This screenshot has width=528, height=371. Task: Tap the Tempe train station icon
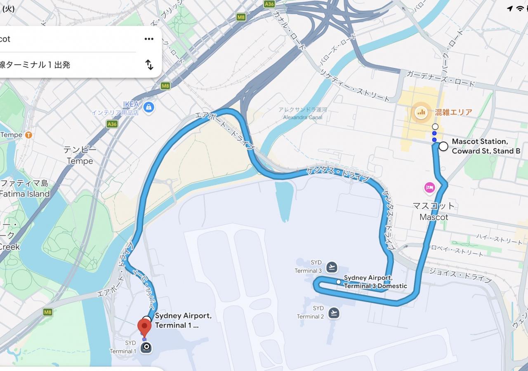tap(28, 135)
